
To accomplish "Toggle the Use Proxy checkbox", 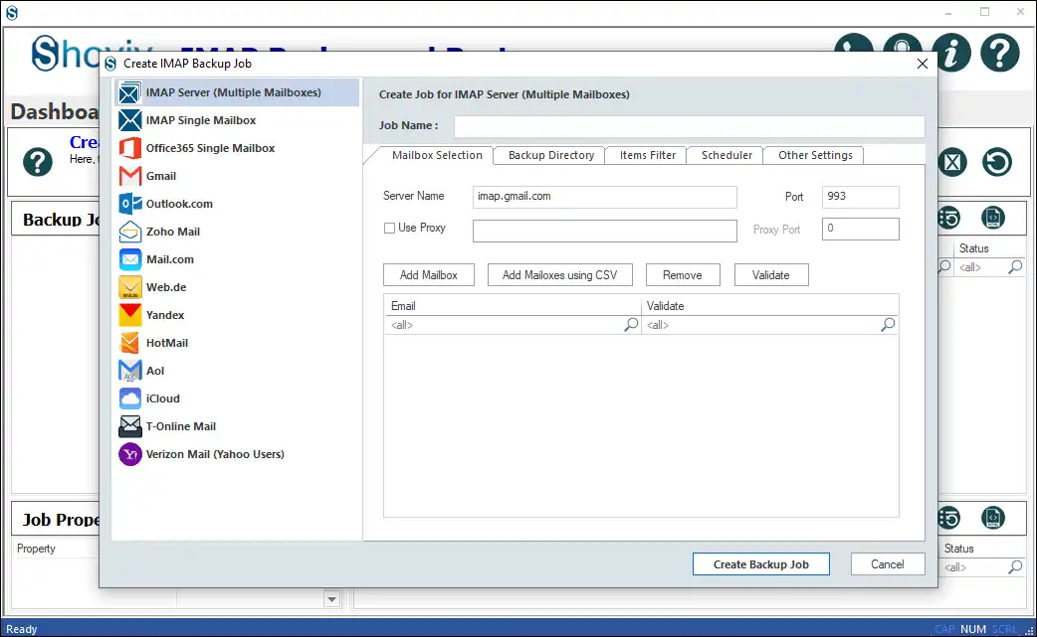I will pyautogui.click(x=389, y=228).
